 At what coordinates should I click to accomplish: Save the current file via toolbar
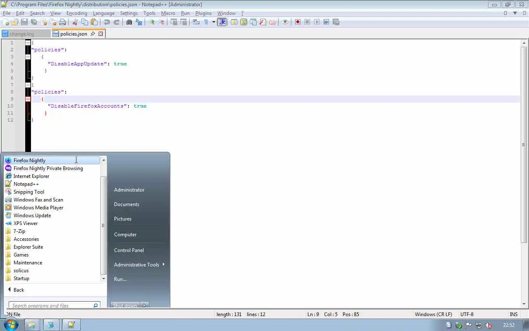click(24, 22)
